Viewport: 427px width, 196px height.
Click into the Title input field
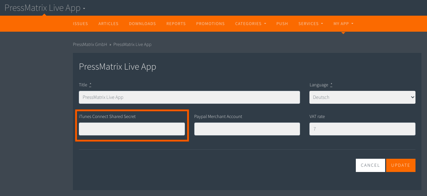189,97
